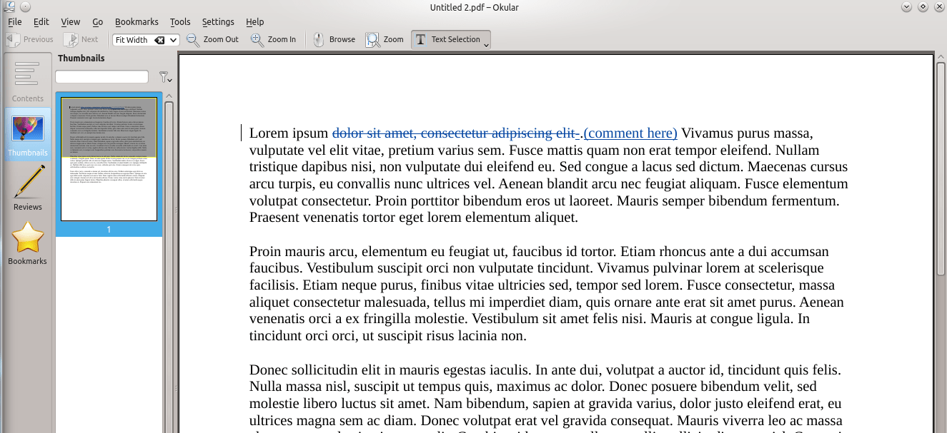Viewport: 947px width, 433px height.
Task: Open the thumbnails filter options funnel
Action: (x=165, y=77)
